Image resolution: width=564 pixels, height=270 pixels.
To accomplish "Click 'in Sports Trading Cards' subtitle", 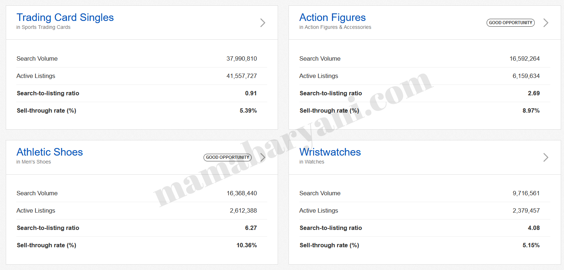I will (43, 27).
